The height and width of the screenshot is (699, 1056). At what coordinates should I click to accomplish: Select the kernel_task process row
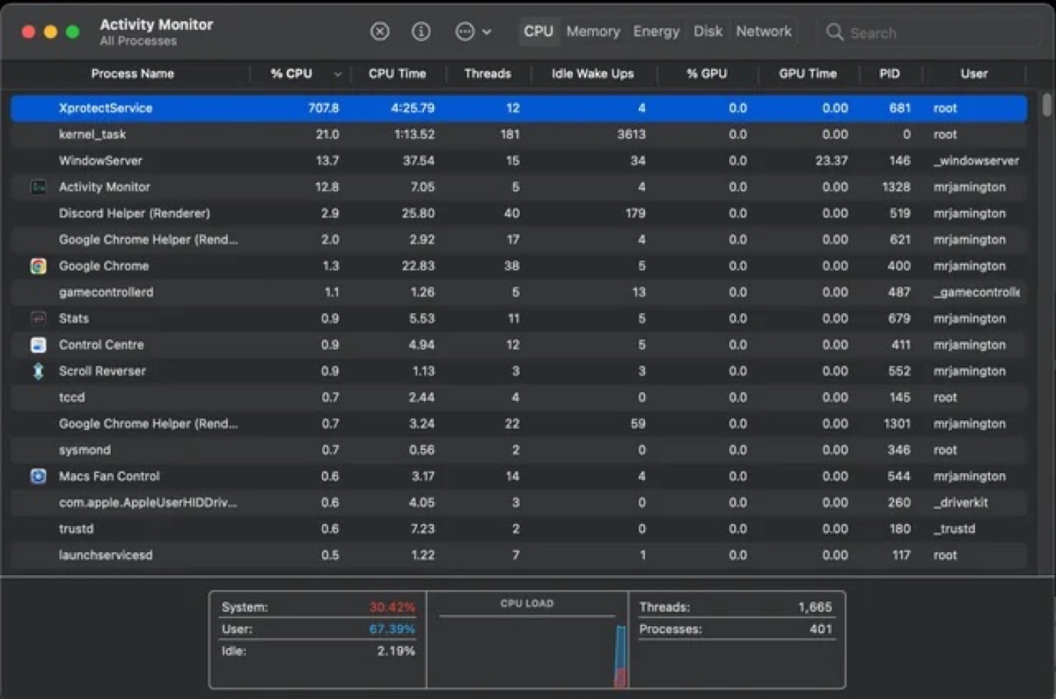click(x=518, y=135)
